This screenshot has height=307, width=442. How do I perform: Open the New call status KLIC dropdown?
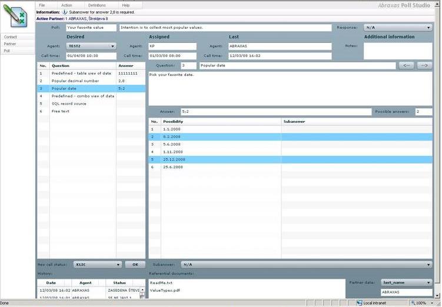(98, 265)
